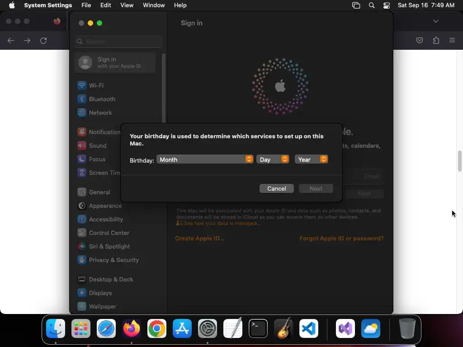Open the View menu
This screenshot has height=347, width=463.
tap(127, 5)
